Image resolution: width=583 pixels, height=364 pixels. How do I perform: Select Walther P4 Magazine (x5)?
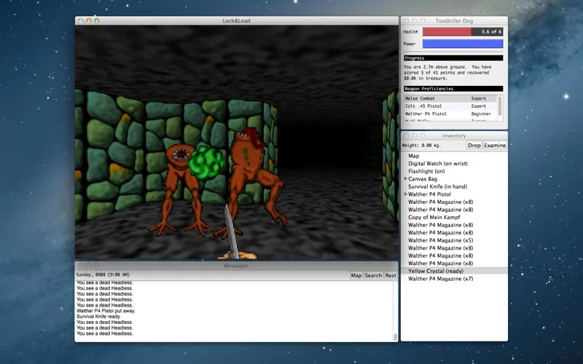pyautogui.click(x=440, y=240)
